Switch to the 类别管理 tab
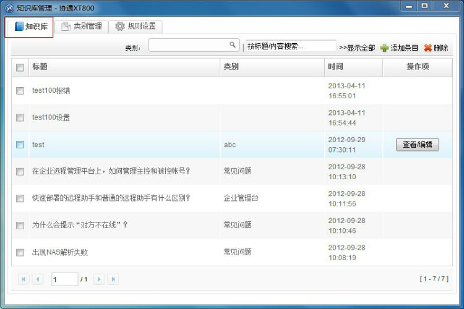464x309 pixels. tap(82, 27)
